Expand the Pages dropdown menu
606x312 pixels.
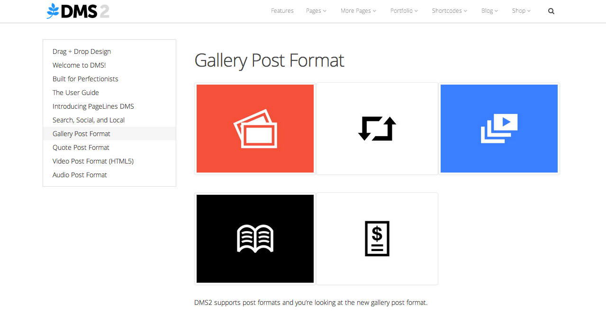[316, 11]
